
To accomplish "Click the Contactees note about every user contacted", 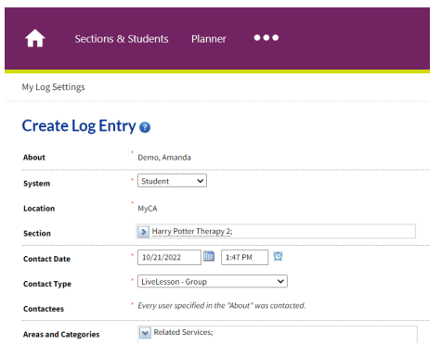I will [x=222, y=305].
